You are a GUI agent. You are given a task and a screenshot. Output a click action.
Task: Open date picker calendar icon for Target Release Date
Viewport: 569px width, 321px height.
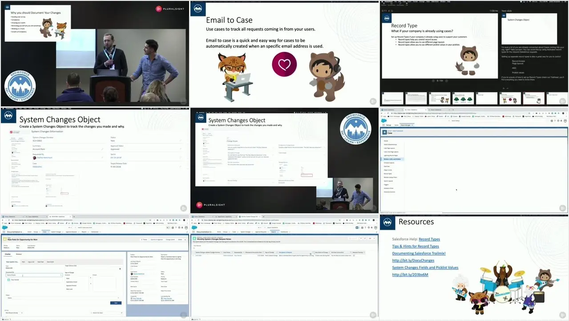coord(120,268)
